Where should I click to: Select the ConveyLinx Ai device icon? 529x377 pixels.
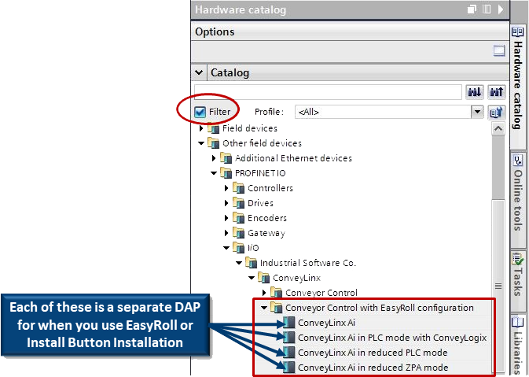pos(289,323)
